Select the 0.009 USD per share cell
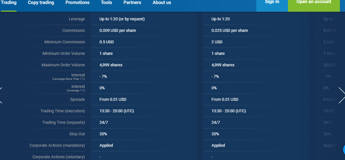Image resolution: width=345 pixels, height=160 pixels. coord(118,31)
